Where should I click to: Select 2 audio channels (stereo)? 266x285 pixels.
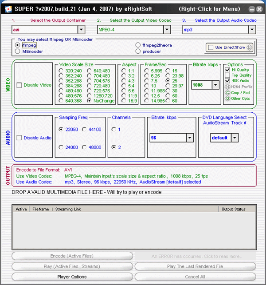pos(113,147)
